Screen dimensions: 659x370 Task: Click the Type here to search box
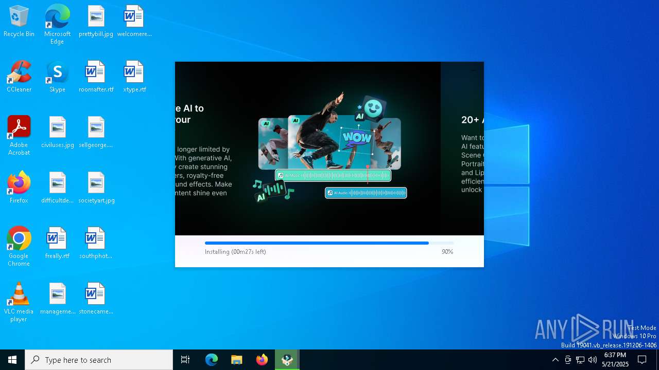tap(99, 360)
